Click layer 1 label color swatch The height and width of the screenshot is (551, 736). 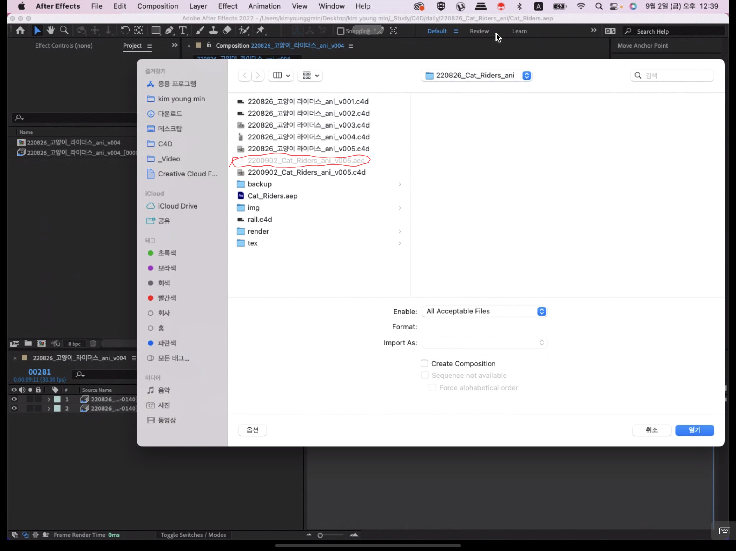pyautogui.click(x=57, y=399)
